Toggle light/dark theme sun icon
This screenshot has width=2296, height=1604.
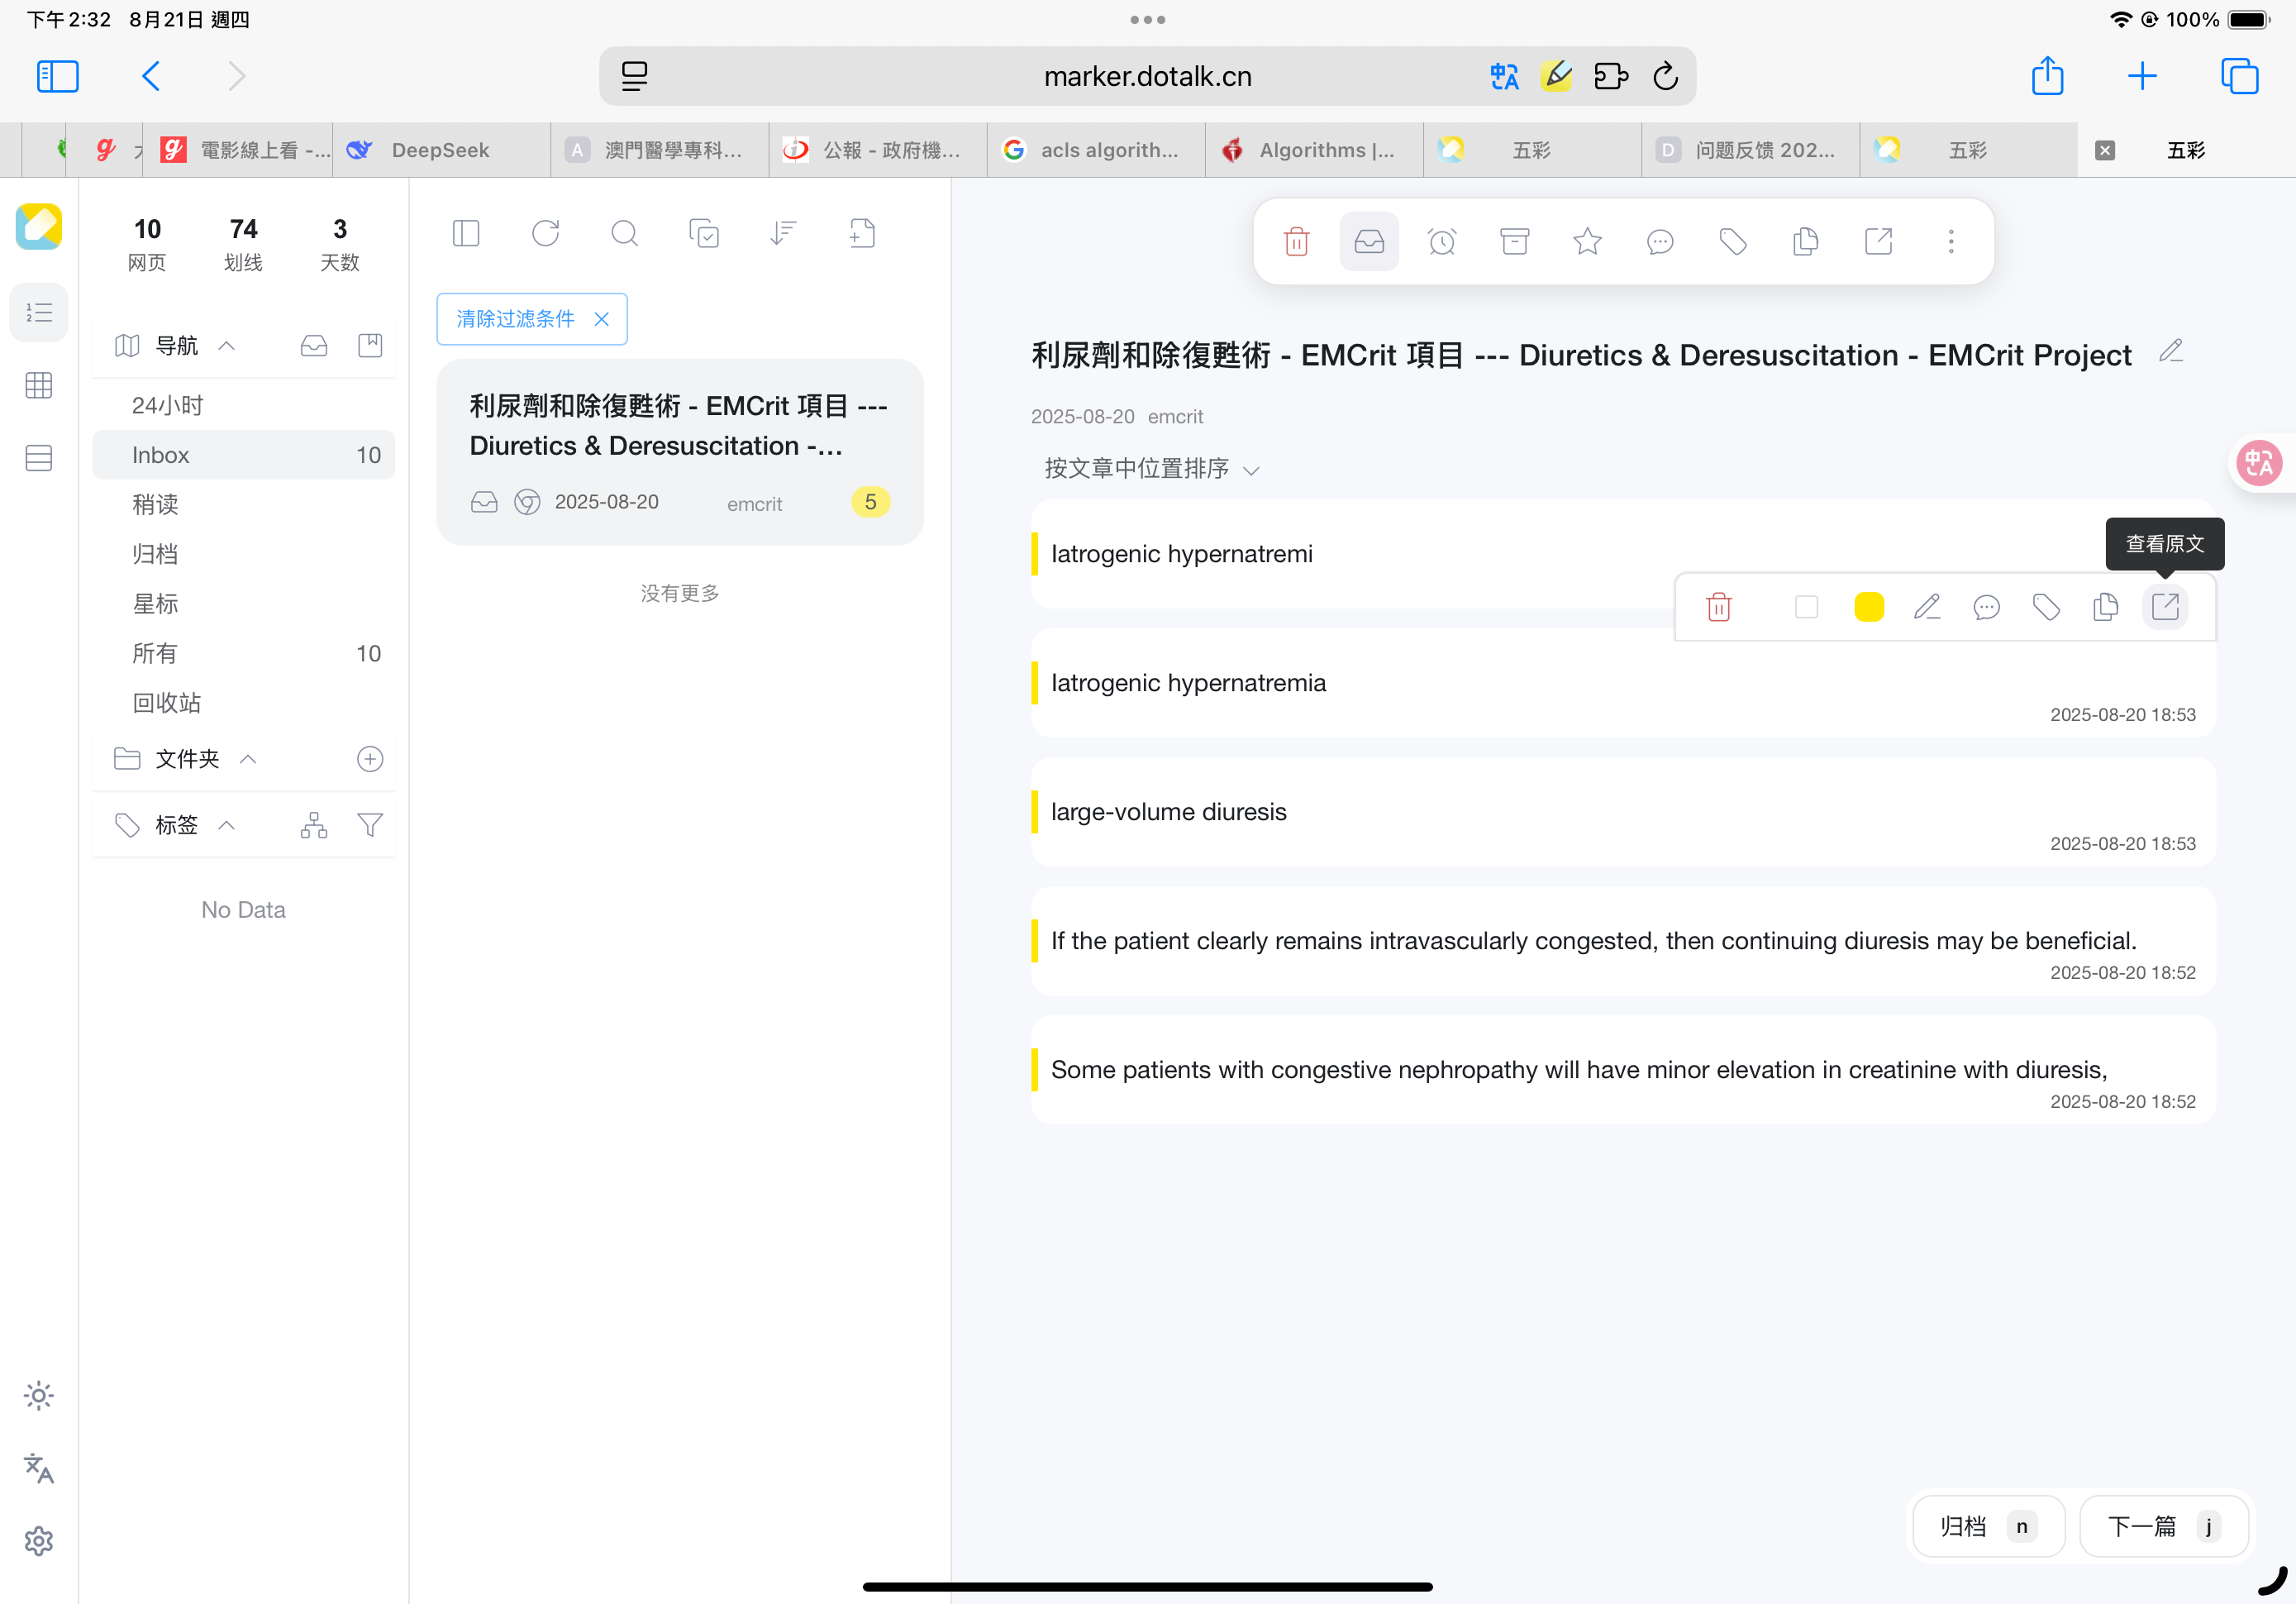39,1395
